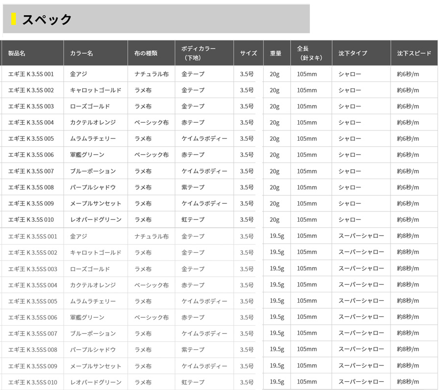Select product name エギ王 K 3.5S 001
This screenshot has height=390, width=441.
coord(31,74)
